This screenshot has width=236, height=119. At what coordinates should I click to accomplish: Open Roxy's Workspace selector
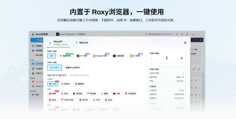pyautogui.click(x=65, y=34)
